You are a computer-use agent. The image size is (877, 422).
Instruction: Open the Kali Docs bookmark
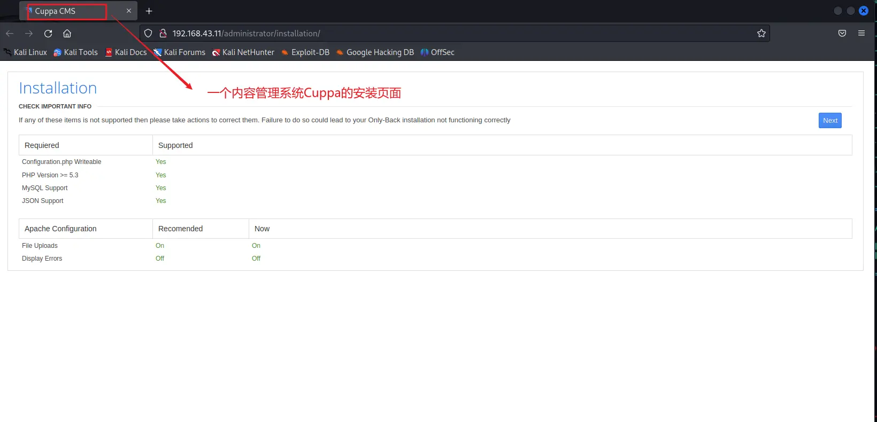point(126,52)
